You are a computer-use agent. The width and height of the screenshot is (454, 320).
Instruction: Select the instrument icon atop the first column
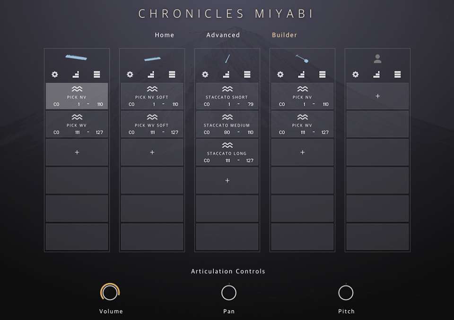coord(76,58)
